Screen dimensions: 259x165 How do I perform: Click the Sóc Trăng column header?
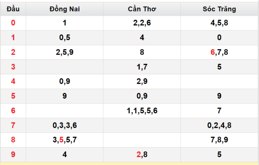[219, 9]
